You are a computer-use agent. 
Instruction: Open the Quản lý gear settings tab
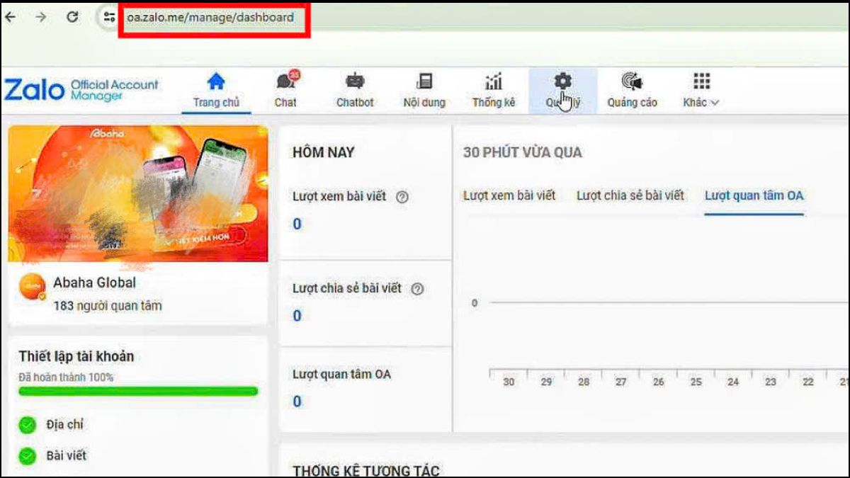tap(562, 91)
